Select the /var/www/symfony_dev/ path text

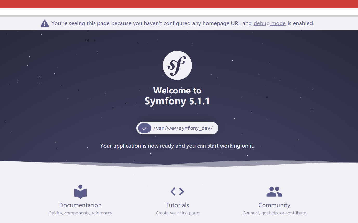tap(183, 128)
